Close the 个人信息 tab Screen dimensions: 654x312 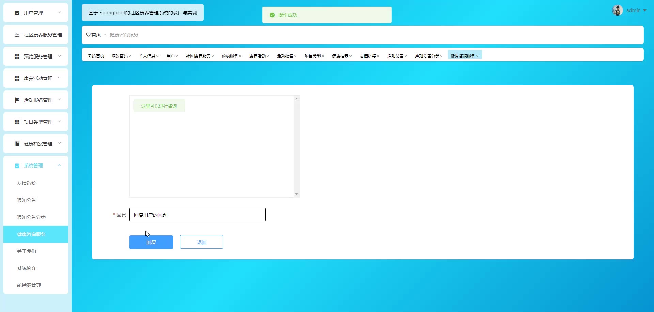(x=157, y=56)
